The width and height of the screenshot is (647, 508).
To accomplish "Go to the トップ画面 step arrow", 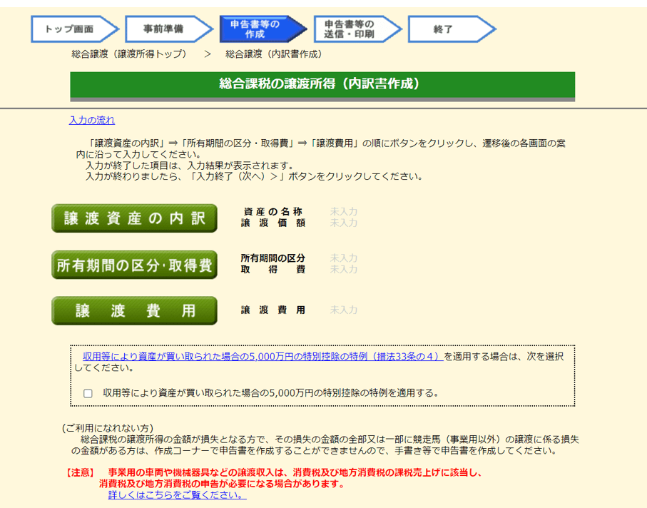I will (x=74, y=29).
